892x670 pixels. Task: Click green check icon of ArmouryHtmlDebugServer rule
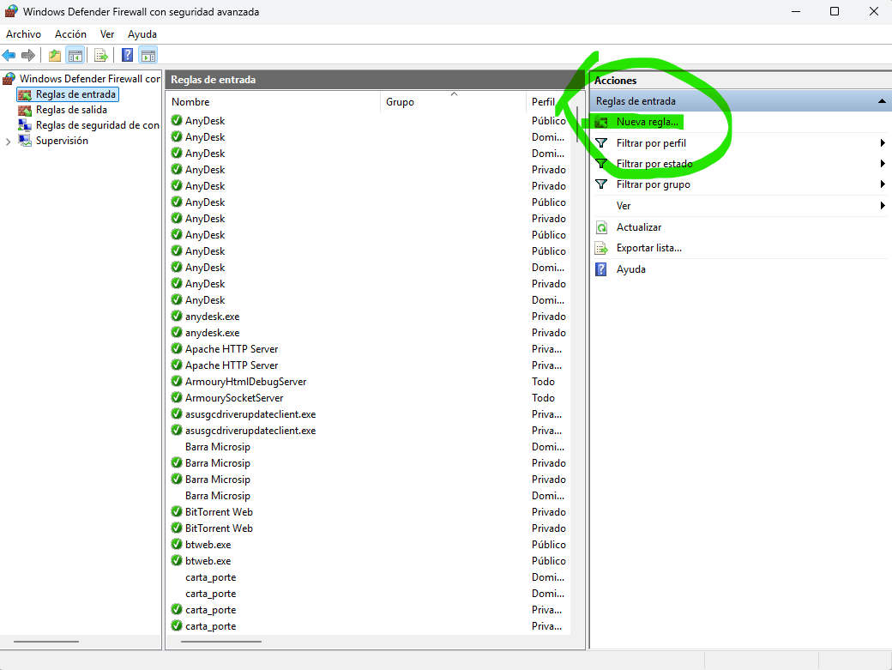point(177,382)
